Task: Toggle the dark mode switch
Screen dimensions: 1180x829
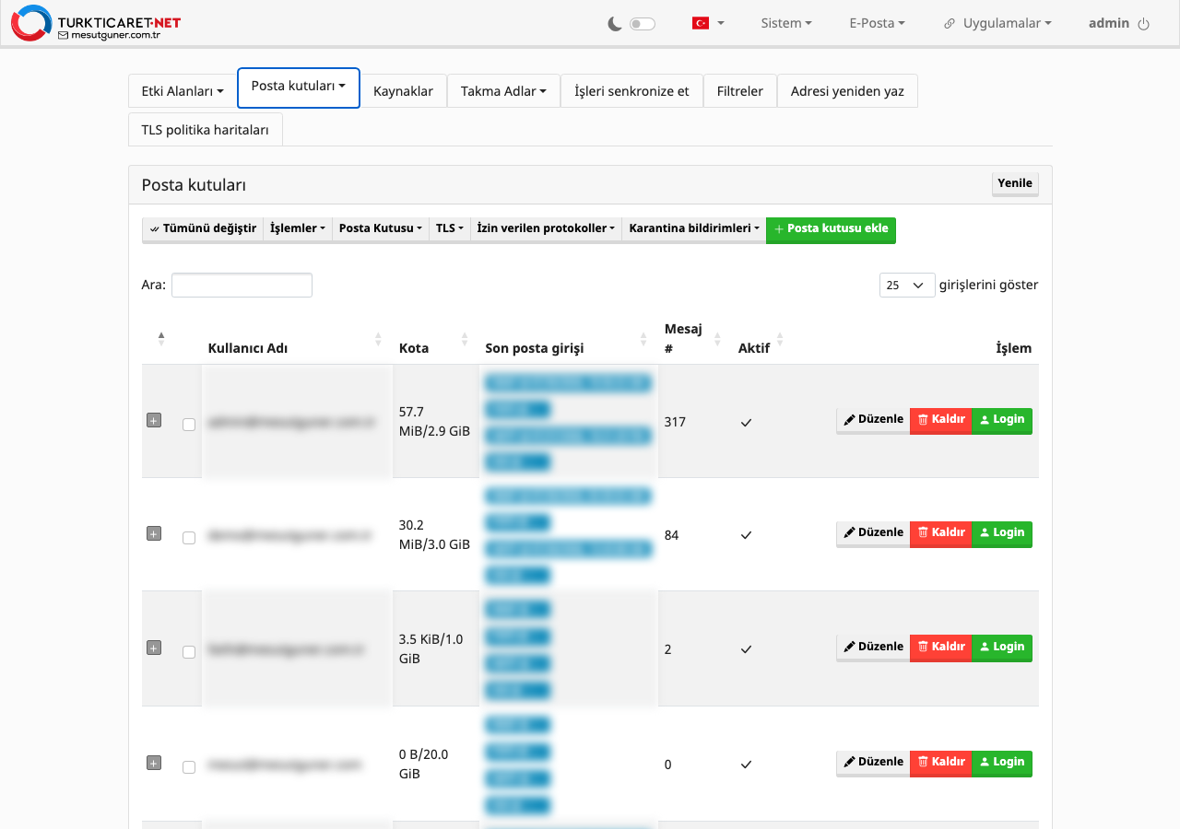Action: [x=643, y=24]
